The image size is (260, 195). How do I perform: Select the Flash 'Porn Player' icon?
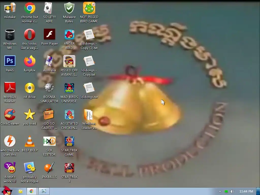pos(50,34)
